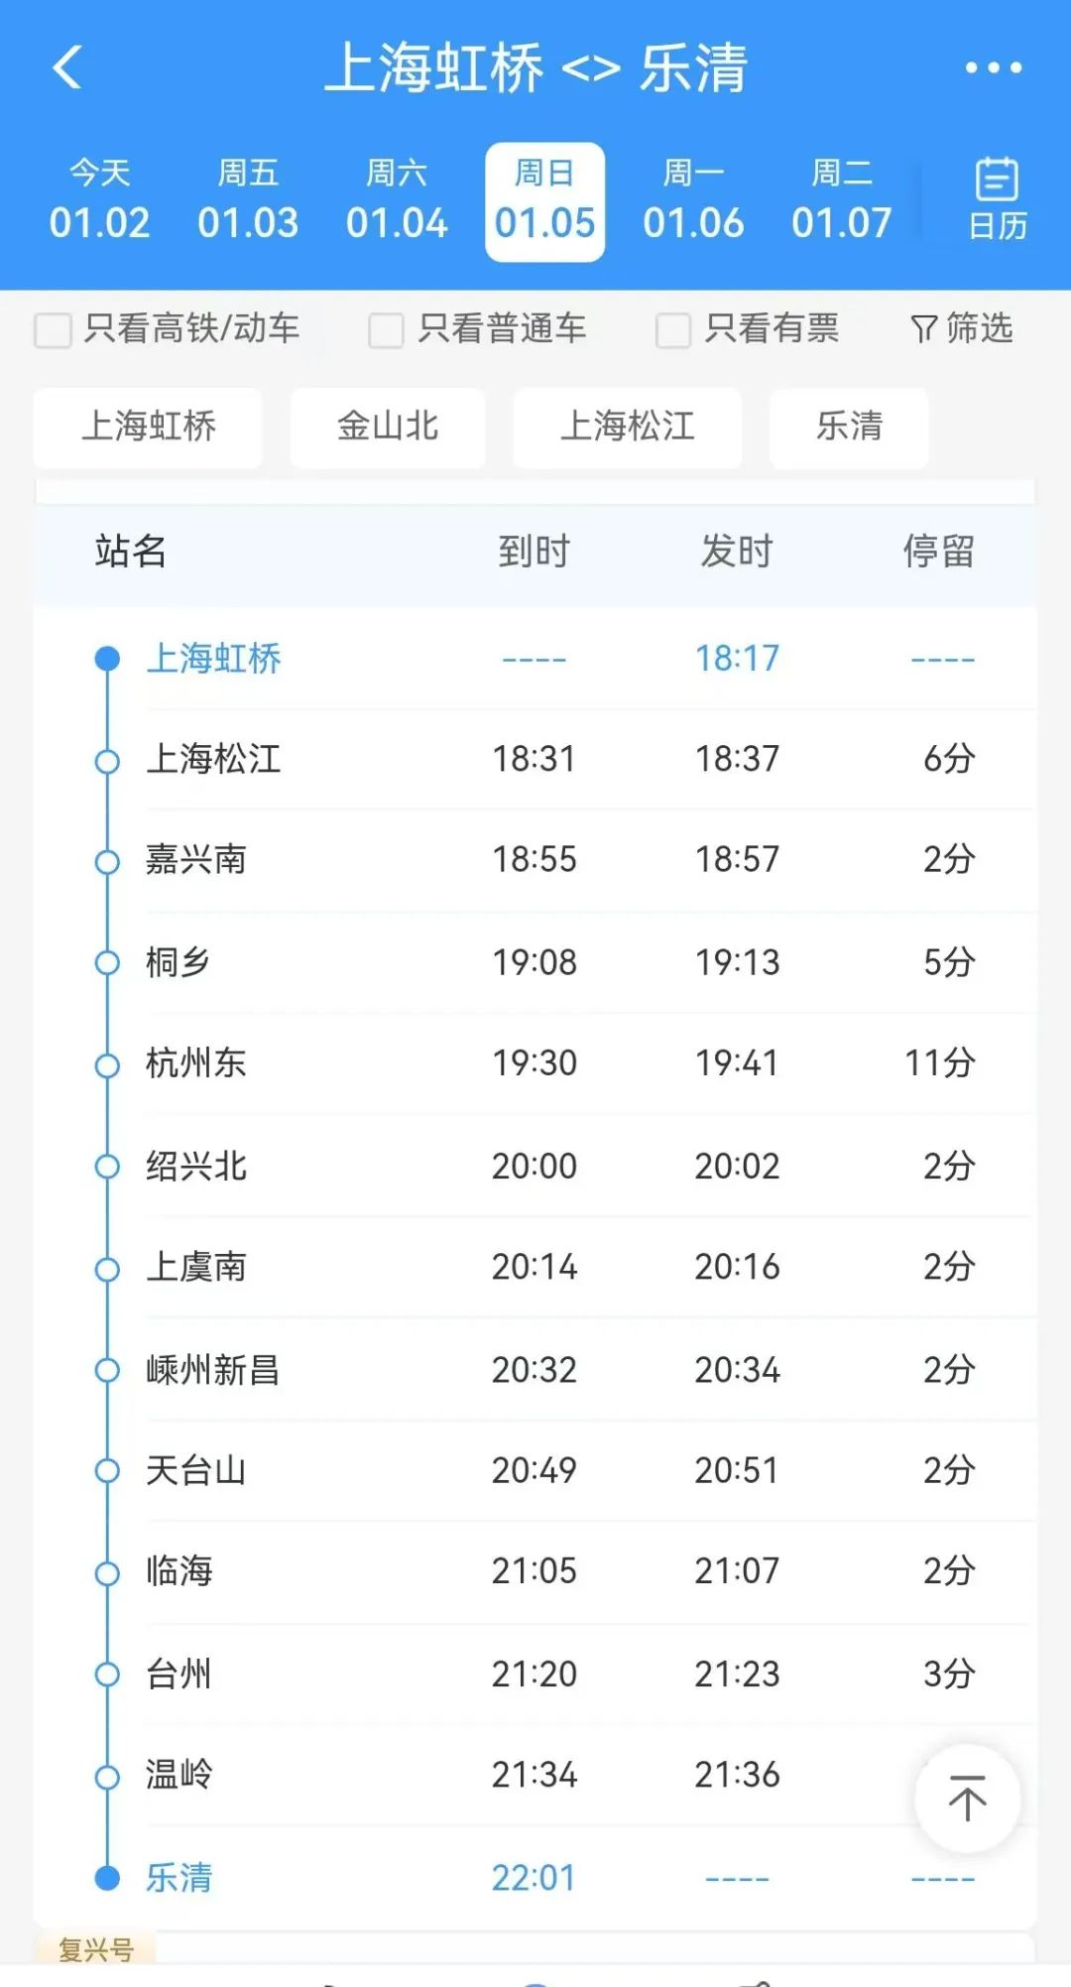Filter by Jinshan North station chip

[388, 427]
